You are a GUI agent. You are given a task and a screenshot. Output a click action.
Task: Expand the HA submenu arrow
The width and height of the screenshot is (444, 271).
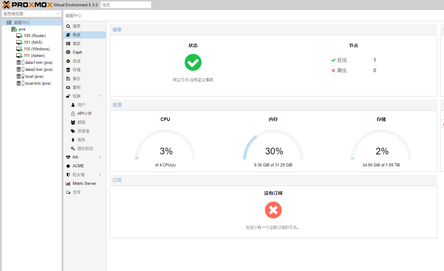pos(100,157)
